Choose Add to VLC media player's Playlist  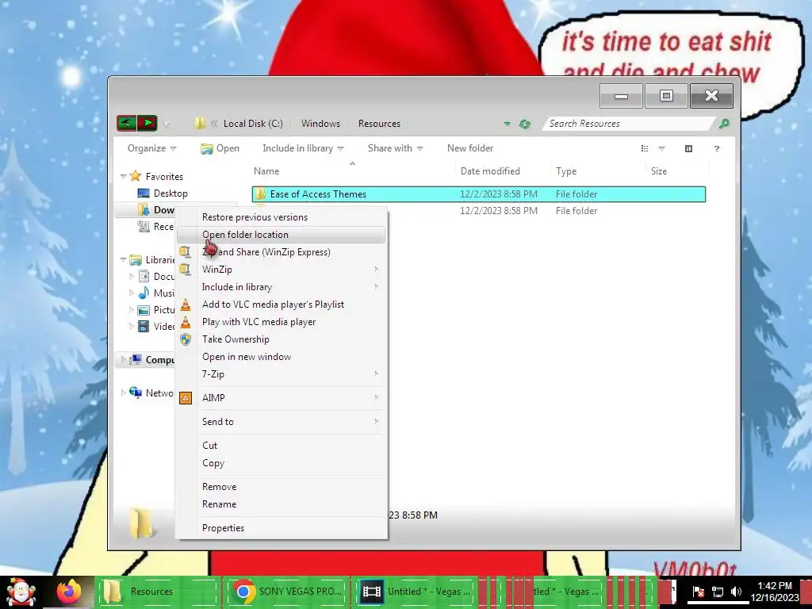point(282,304)
